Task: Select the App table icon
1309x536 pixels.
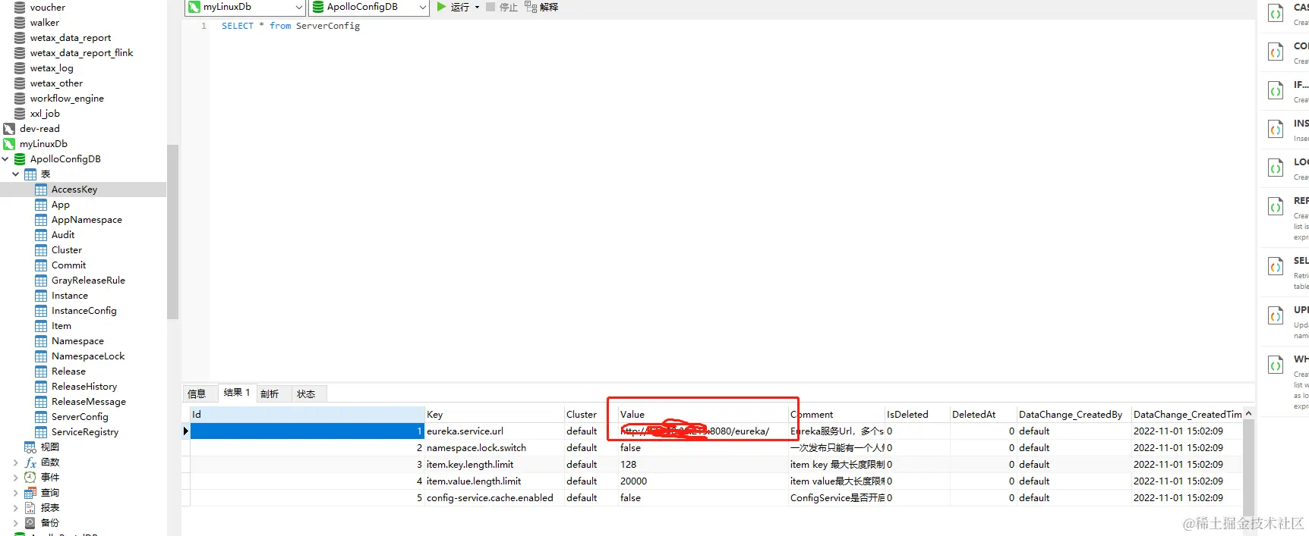Action: pyautogui.click(x=41, y=205)
